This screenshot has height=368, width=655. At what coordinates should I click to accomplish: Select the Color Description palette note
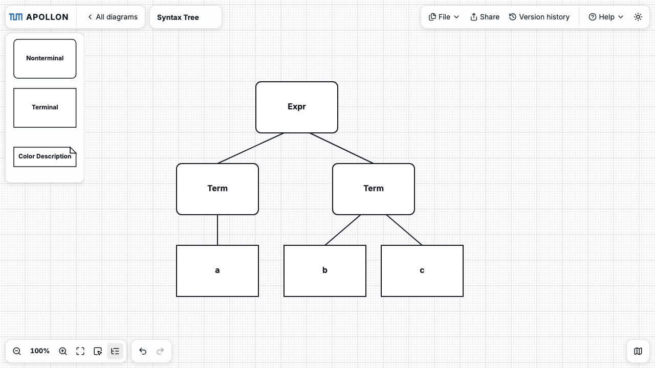(x=45, y=157)
